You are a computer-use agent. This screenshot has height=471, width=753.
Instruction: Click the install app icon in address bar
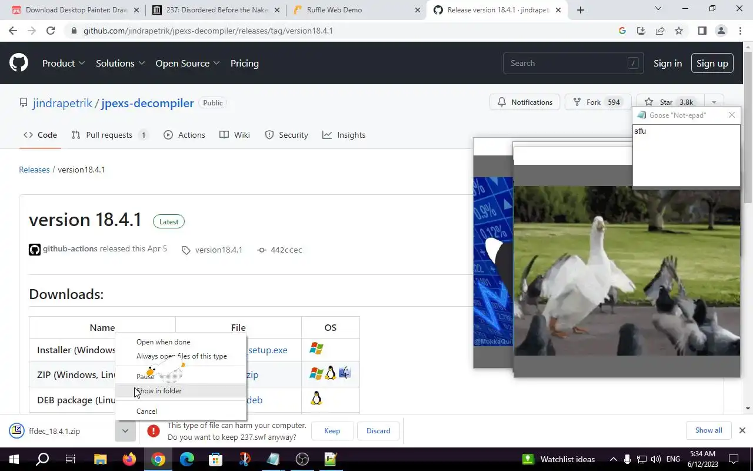click(641, 31)
